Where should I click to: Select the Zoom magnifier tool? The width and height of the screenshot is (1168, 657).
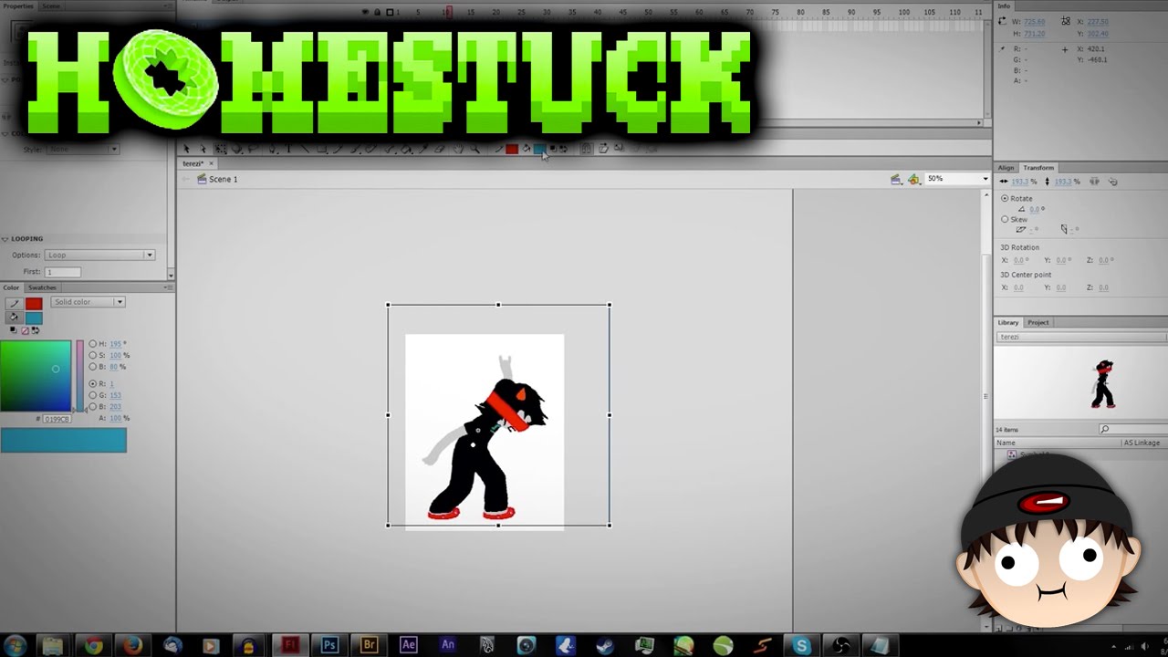coord(474,149)
